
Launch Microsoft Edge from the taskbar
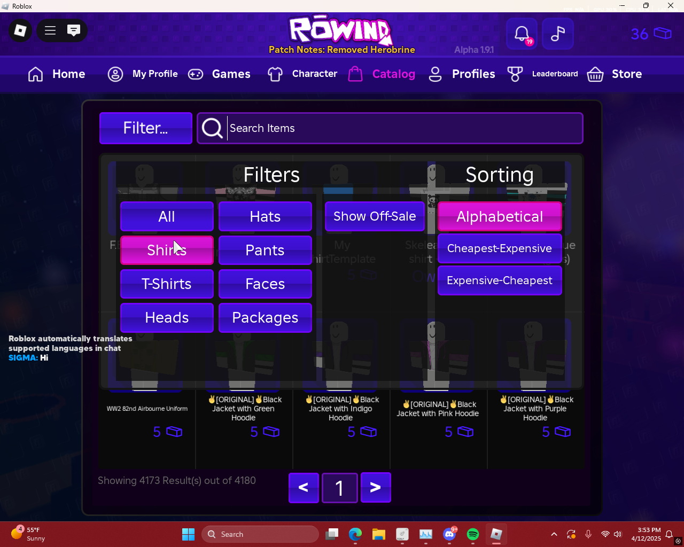pos(355,534)
